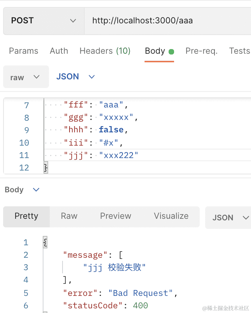The width and height of the screenshot is (251, 313).
Task: Click the false value on line 9
Action: 111,130
